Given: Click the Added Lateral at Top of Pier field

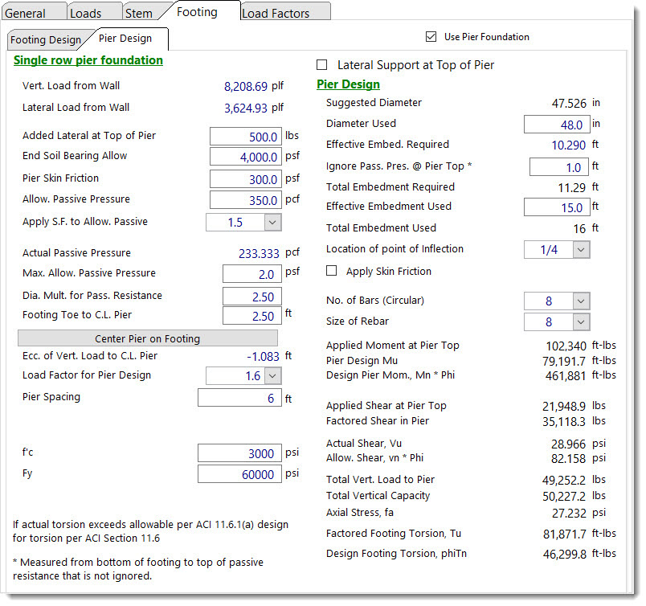Looking at the screenshot, I should coord(245,137).
